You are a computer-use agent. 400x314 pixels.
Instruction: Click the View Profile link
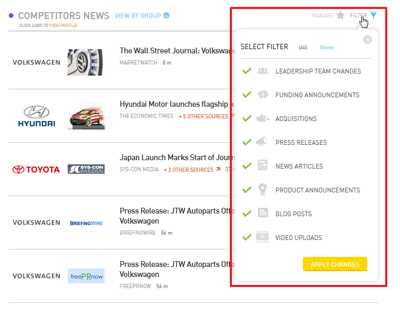tap(63, 25)
